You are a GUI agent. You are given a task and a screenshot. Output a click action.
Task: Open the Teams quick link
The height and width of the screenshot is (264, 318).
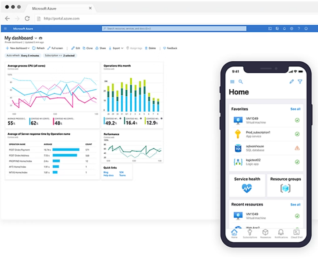coord(122,175)
